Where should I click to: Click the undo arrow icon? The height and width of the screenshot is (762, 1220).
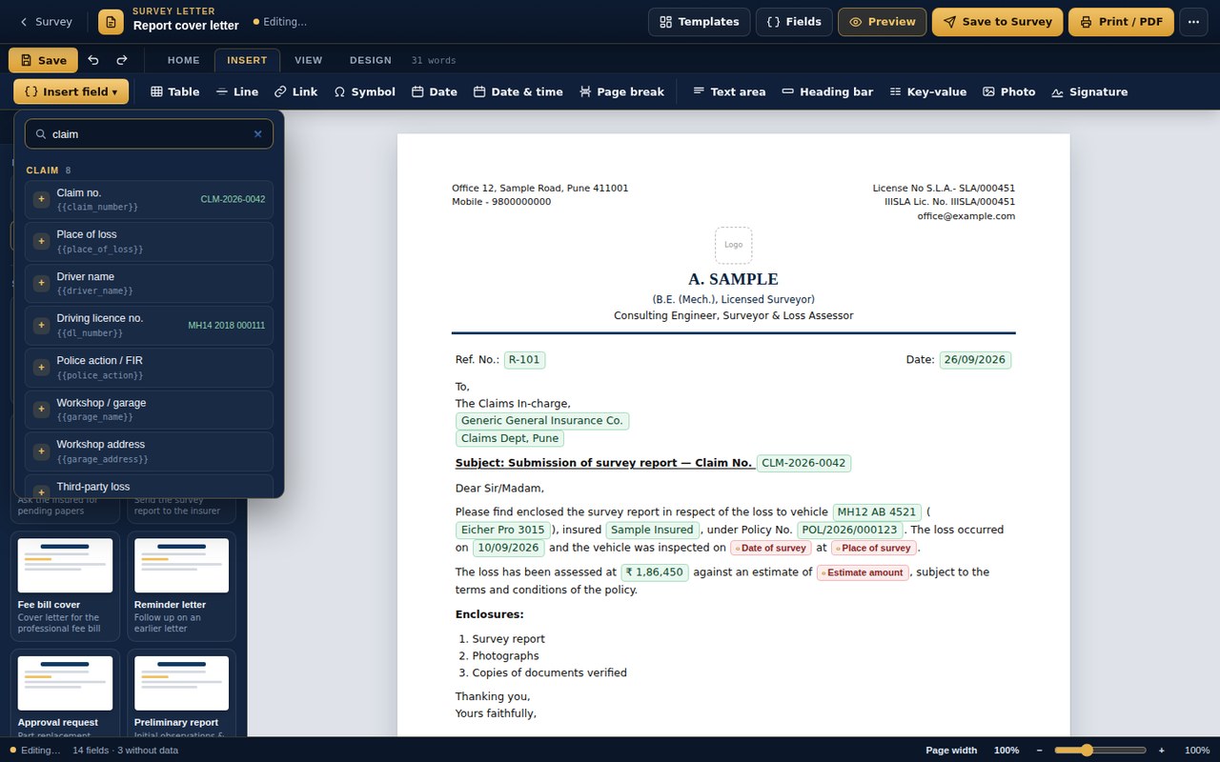[x=93, y=60]
